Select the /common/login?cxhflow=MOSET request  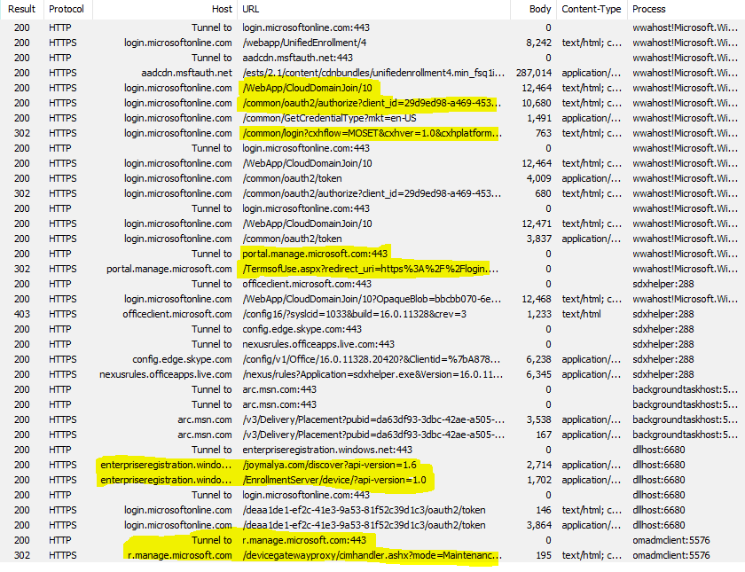pos(372,134)
